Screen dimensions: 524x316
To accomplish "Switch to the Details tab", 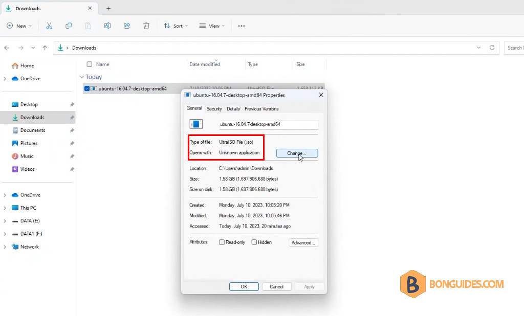I will click(x=233, y=108).
